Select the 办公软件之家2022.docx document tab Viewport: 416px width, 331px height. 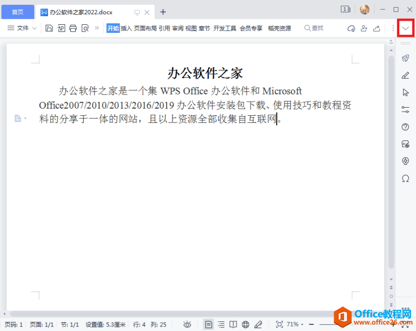click(x=81, y=12)
